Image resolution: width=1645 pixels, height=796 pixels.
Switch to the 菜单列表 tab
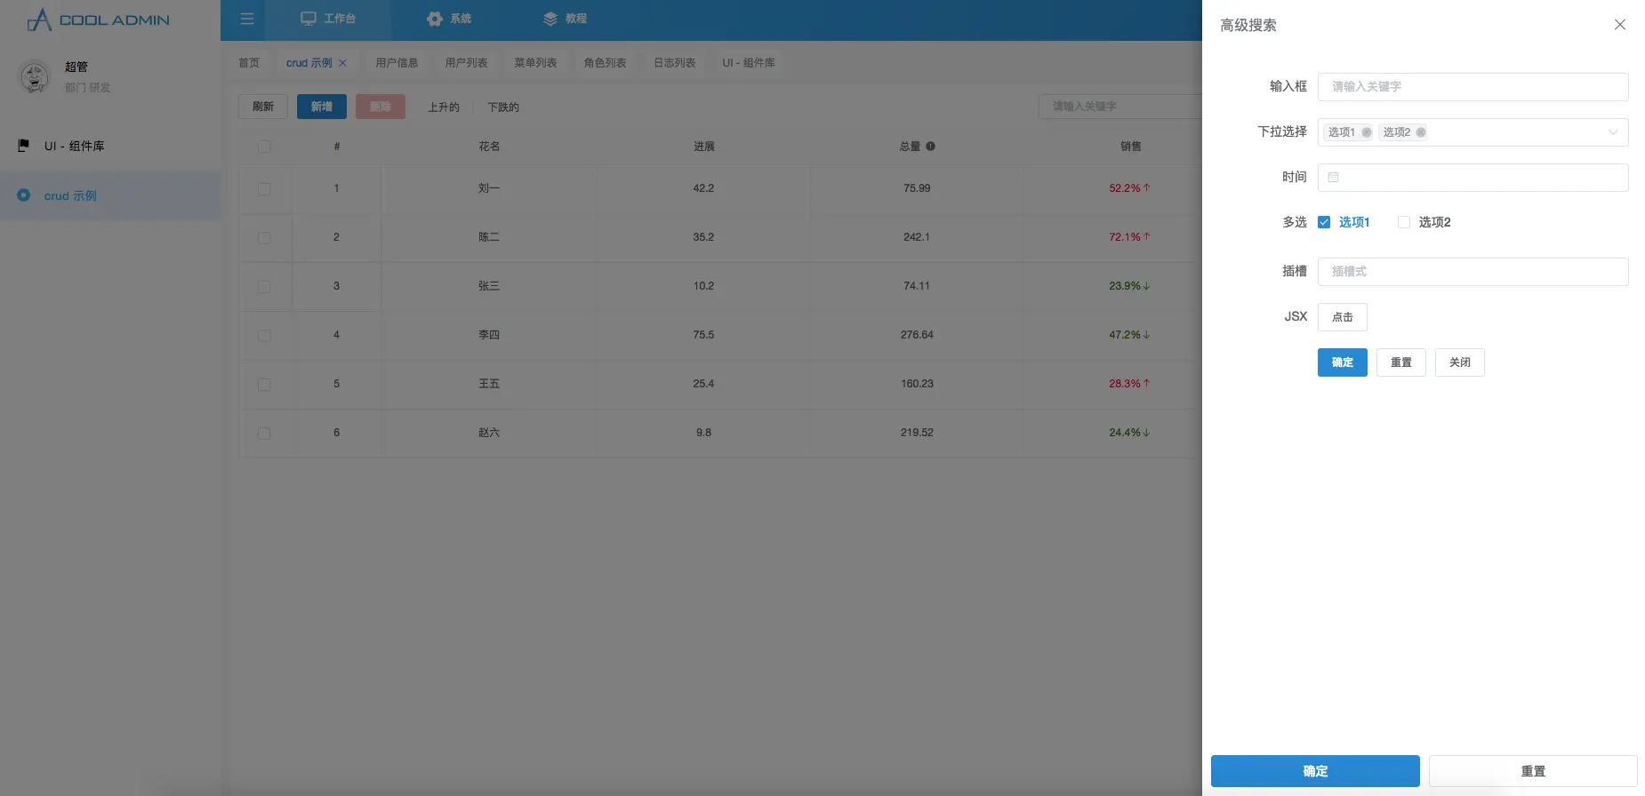[535, 63]
